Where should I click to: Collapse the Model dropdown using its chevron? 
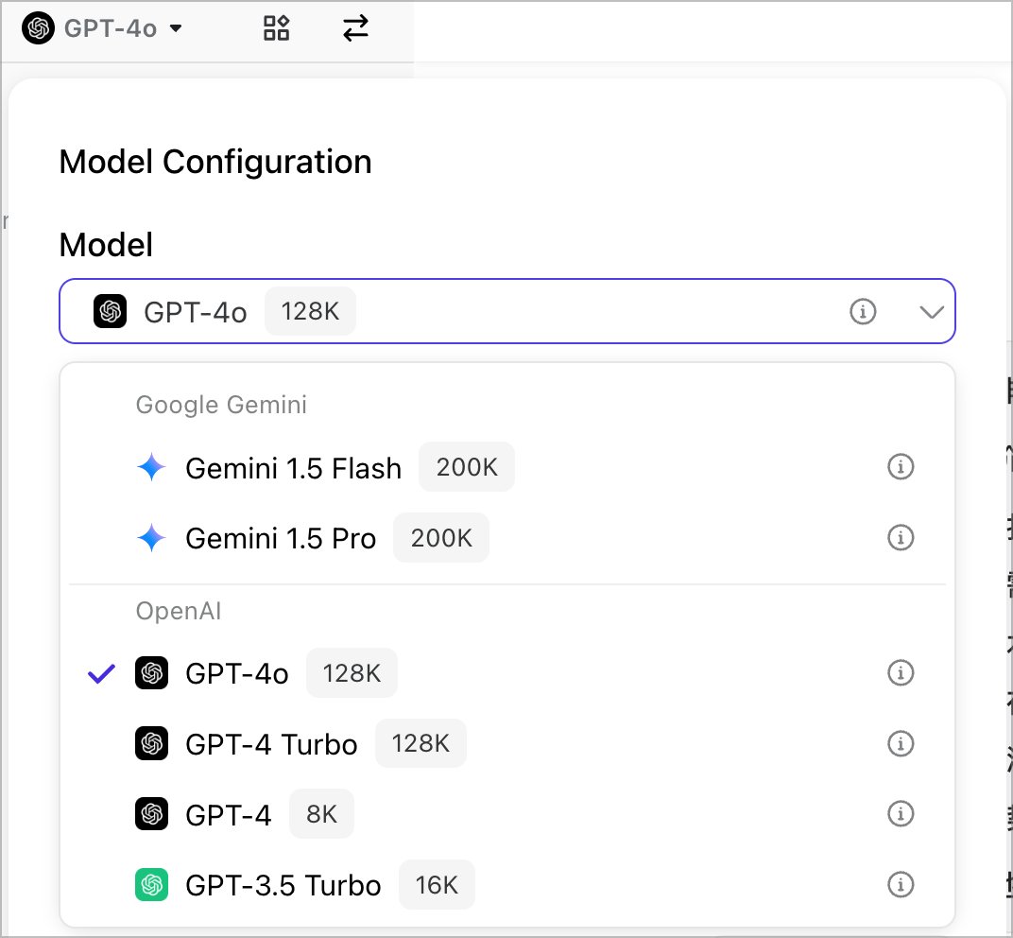pyautogui.click(x=931, y=311)
